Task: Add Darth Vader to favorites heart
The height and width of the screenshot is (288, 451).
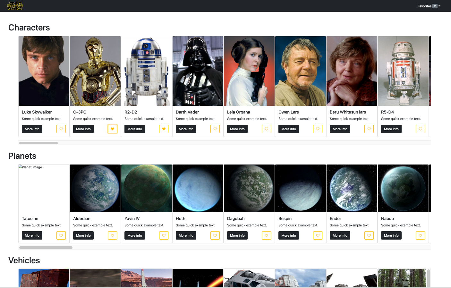Action: coord(215,129)
